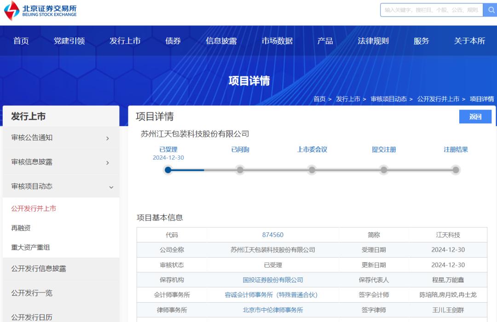Click the 已受理 progress step dot

coord(168,170)
